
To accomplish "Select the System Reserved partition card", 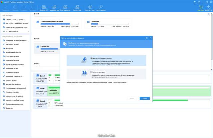I will click(x=58, y=24).
